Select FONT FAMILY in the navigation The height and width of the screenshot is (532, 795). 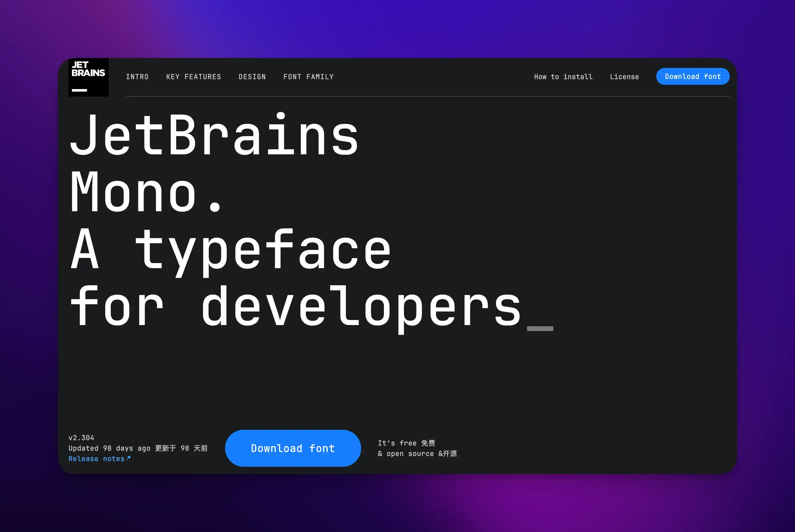point(308,77)
